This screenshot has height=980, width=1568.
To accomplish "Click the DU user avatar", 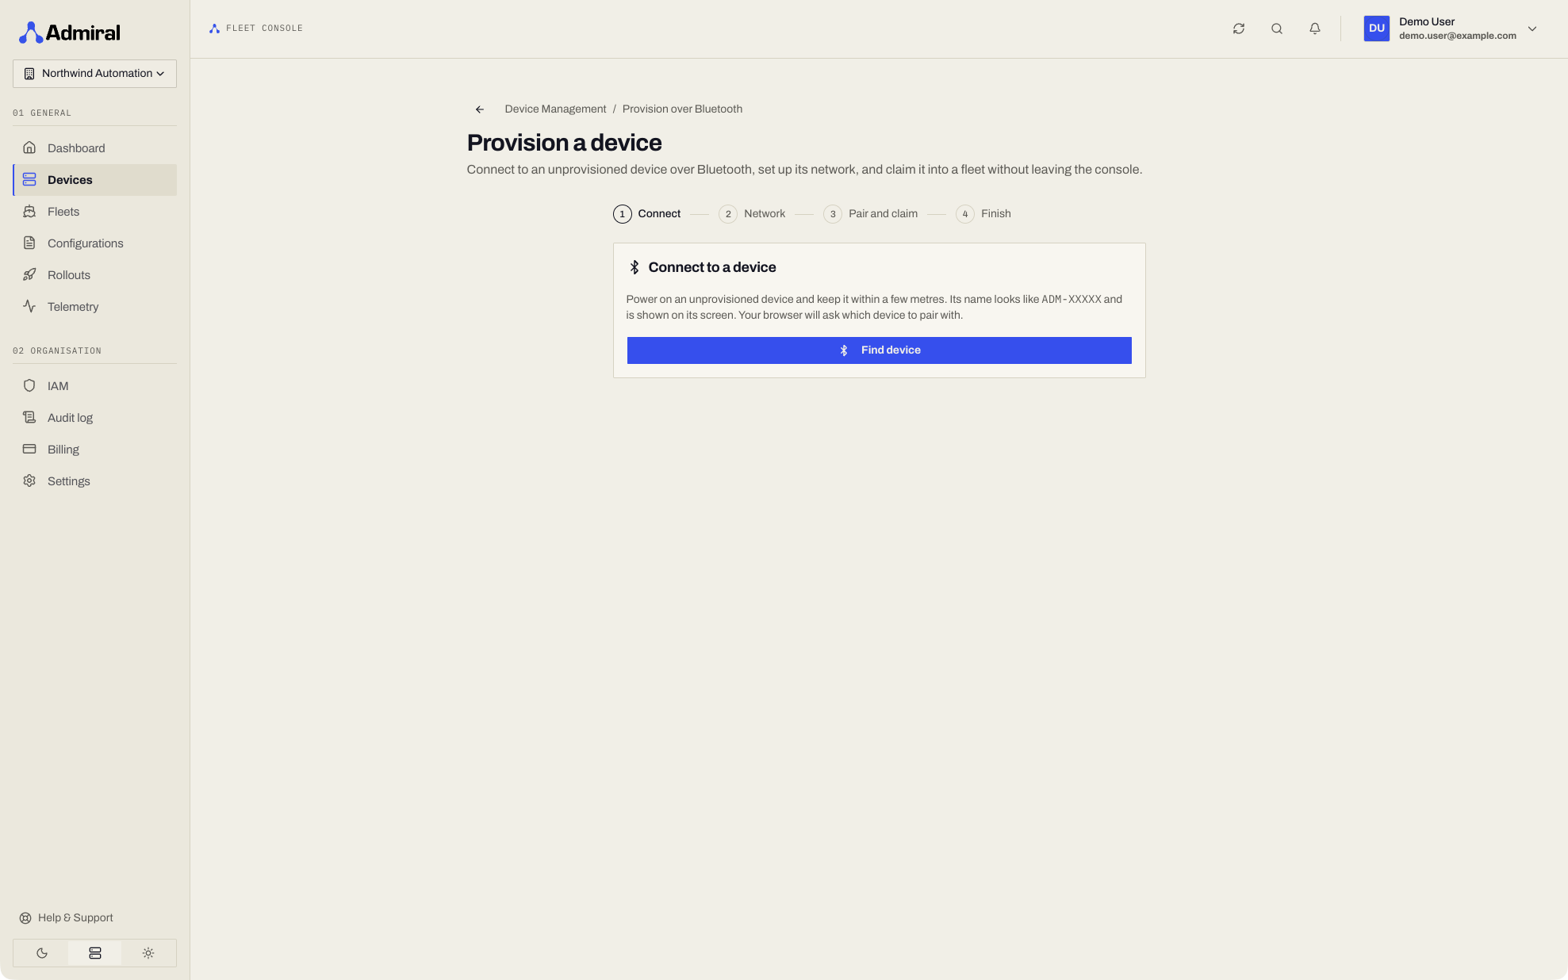I will [x=1377, y=29].
